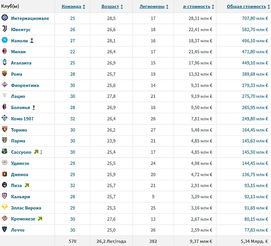Open the Наполи club link
271x246 pixels.
[19, 41]
